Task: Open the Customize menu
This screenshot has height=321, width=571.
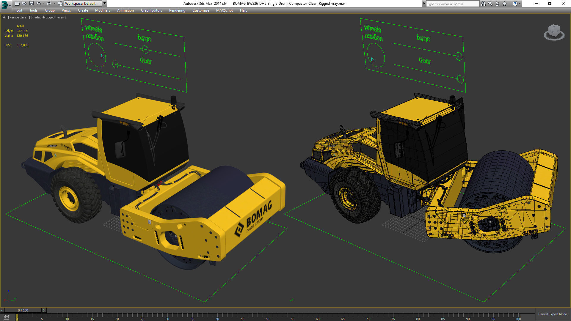Action: [201, 10]
